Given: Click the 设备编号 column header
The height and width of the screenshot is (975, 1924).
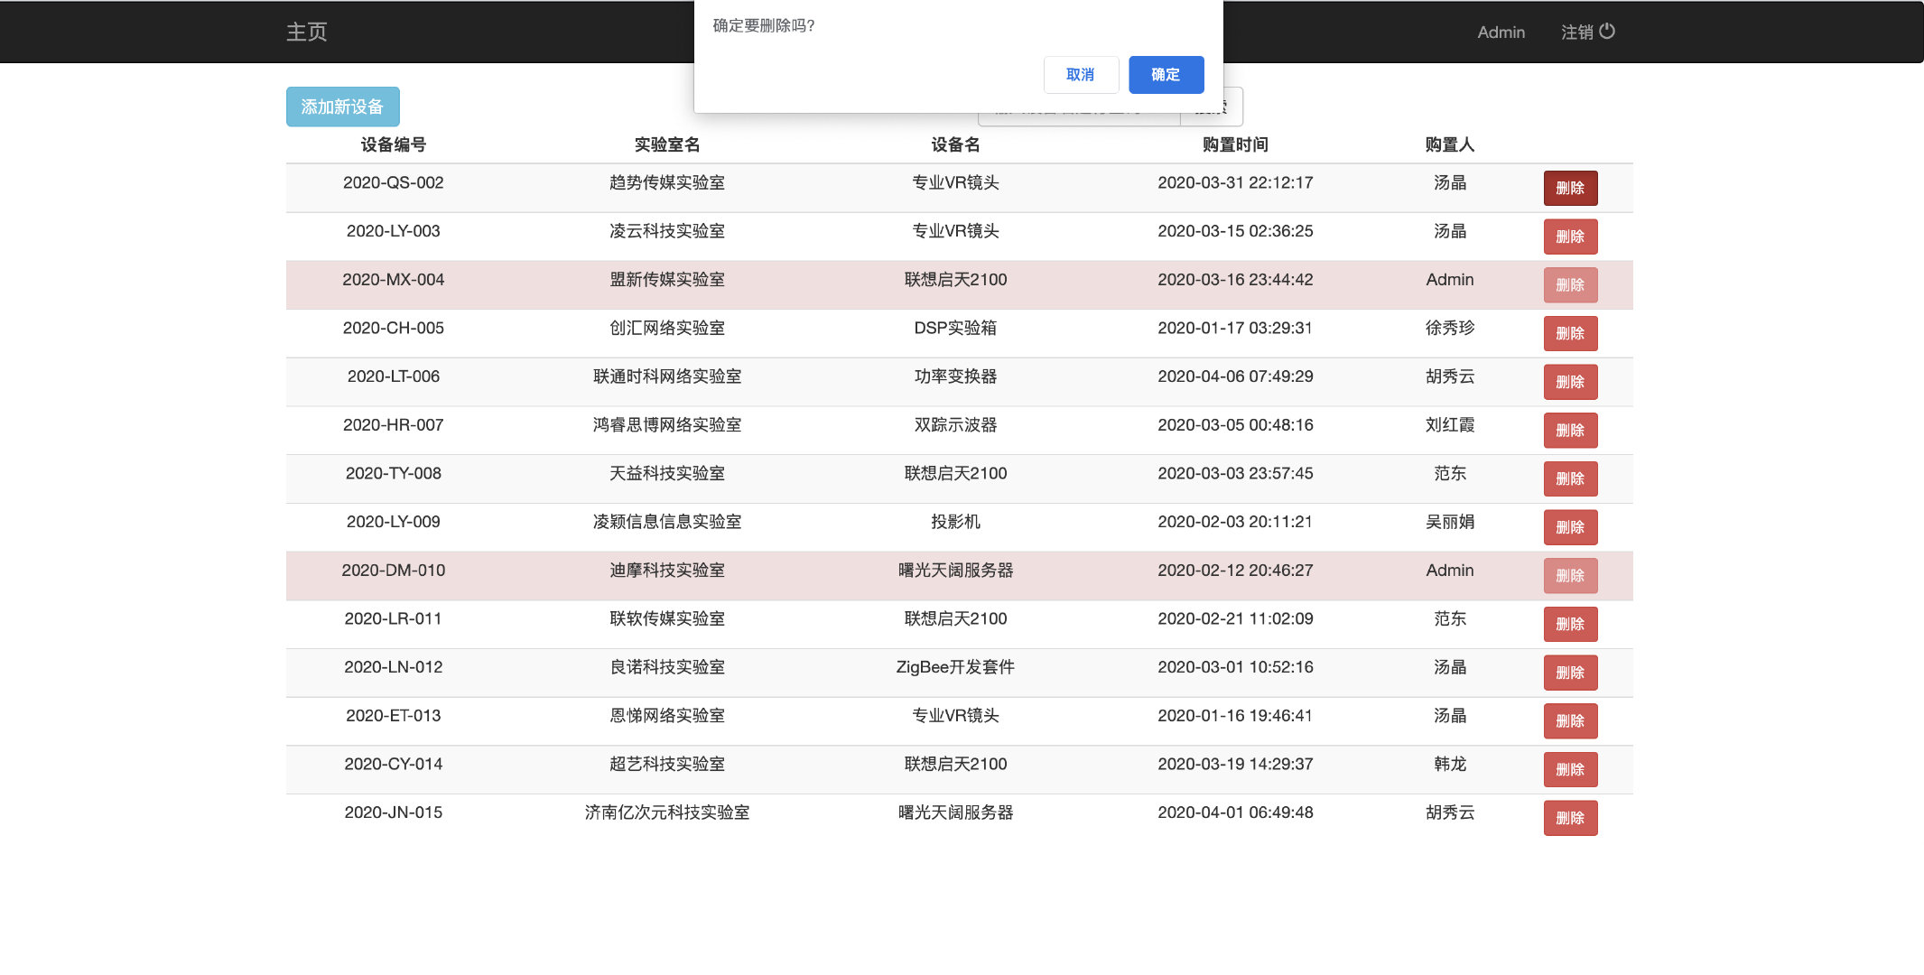Looking at the screenshot, I should click(393, 144).
